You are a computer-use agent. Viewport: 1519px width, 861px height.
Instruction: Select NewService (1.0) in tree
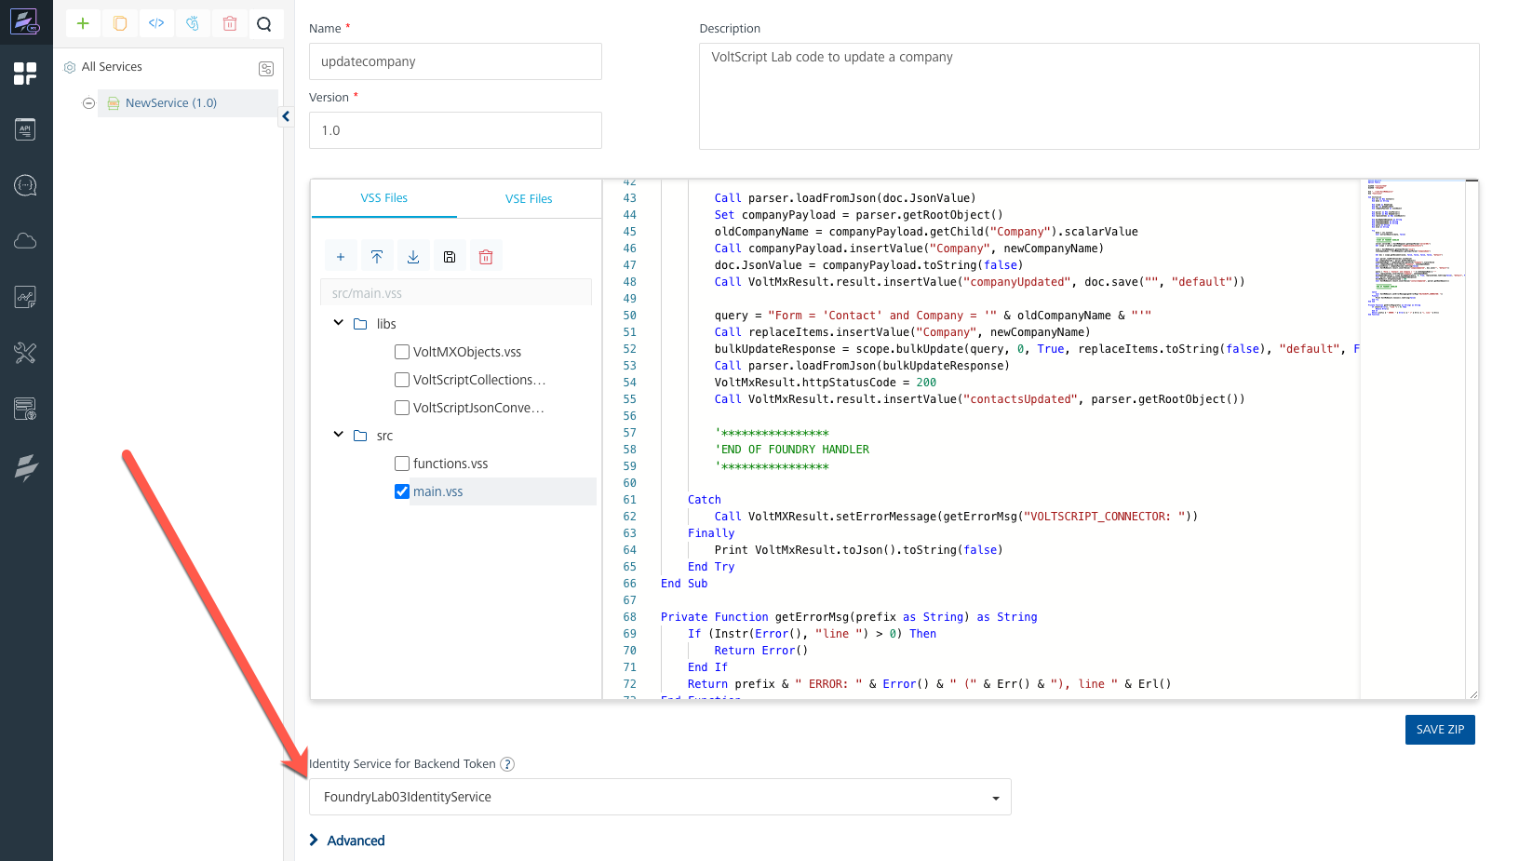[x=171, y=103]
